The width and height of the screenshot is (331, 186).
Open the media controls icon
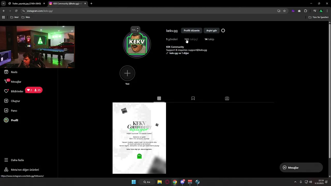point(315,11)
